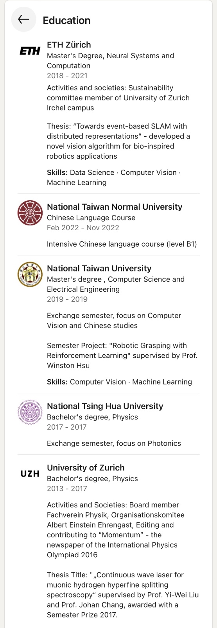The image size is (217, 628).
Task: Click the National Taiwan Normal University logo
Action: pos(30,213)
